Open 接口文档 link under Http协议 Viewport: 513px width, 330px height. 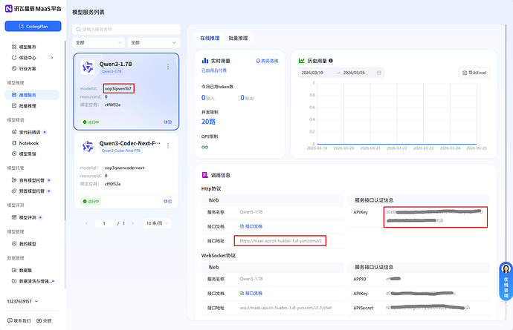(252, 226)
